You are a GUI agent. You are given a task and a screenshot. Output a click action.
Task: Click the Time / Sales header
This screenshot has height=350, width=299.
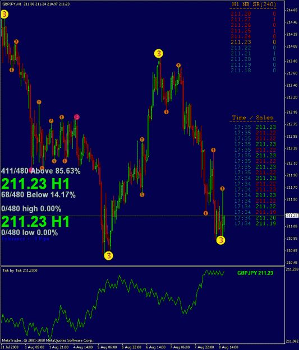coord(252,118)
